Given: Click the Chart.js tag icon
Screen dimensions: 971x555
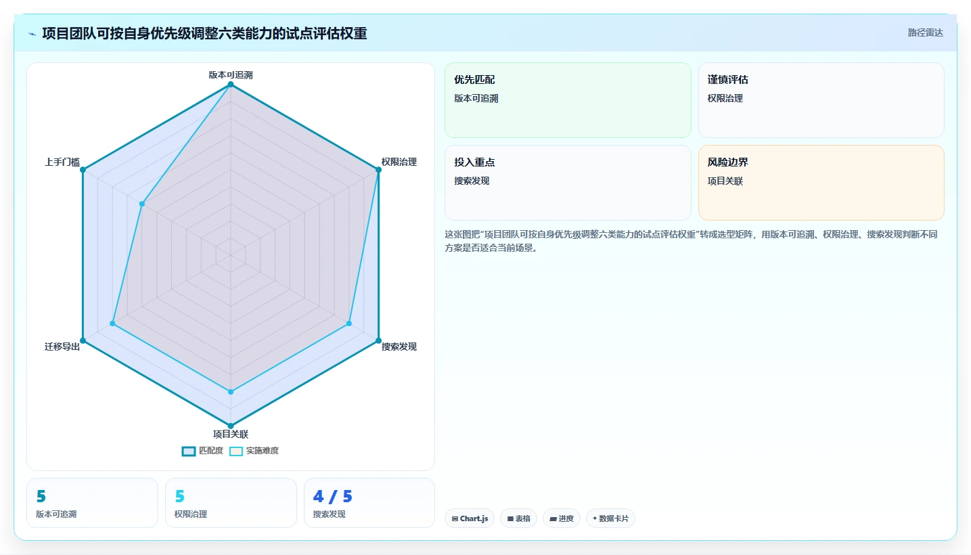Looking at the screenshot, I should (x=455, y=519).
